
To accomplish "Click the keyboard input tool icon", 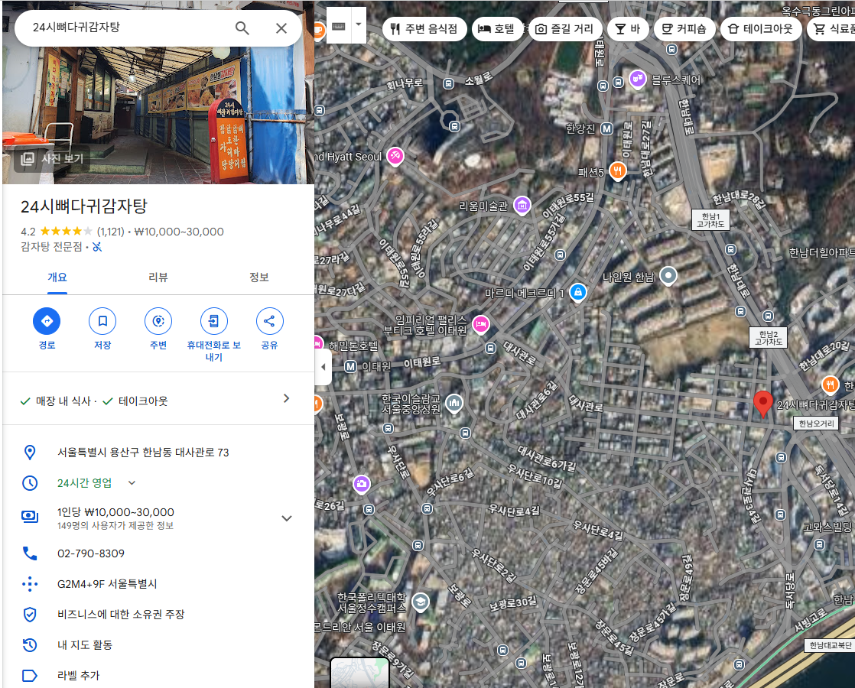I will (339, 26).
